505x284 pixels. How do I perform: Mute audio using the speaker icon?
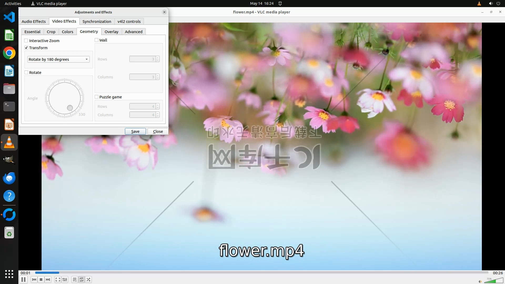(480, 281)
